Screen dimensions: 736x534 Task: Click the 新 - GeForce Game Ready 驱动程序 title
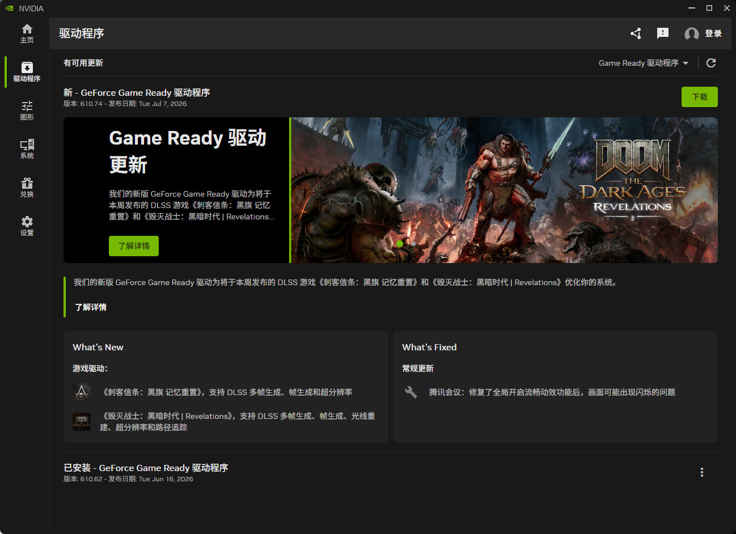tap(137, 92)
